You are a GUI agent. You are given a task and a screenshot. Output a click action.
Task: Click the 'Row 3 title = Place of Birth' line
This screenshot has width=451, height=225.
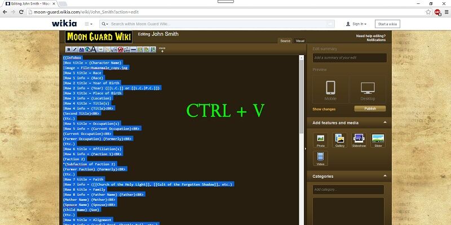(x=93, y=93)
